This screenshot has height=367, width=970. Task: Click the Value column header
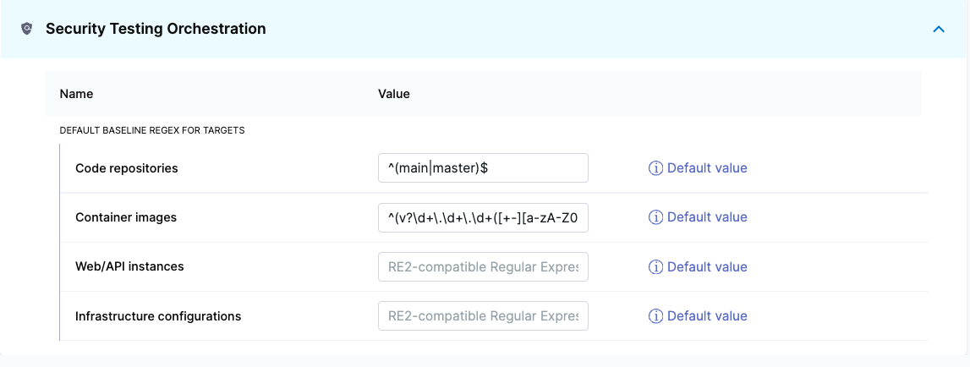393,94
